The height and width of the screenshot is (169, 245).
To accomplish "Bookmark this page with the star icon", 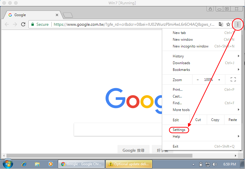I will click(x=228, y=24).
